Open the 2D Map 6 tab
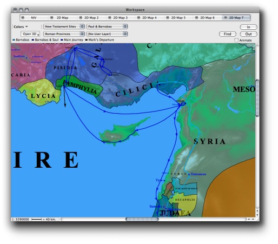 tap(207, 18)
